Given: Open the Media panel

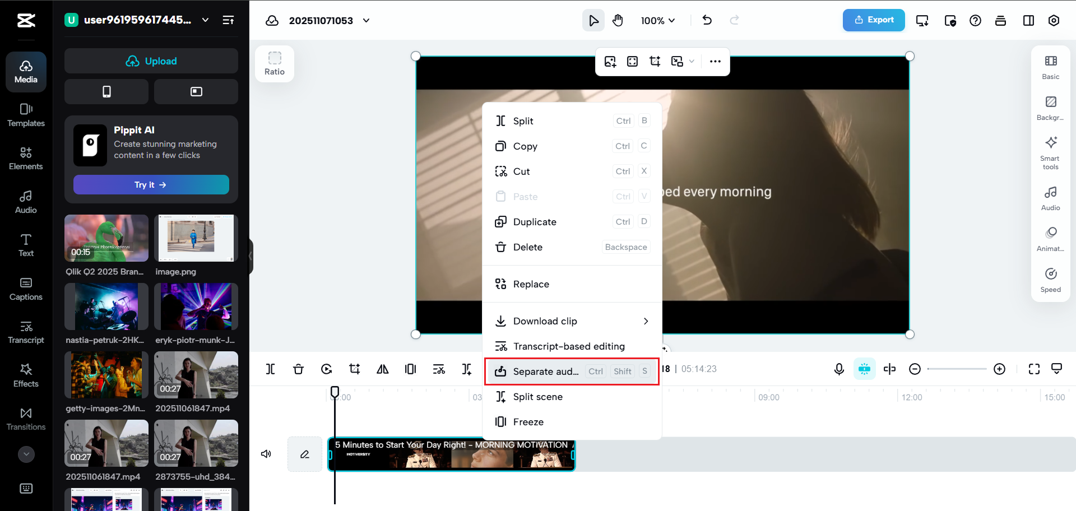Looking at the screenshot, I should [26, 72].
